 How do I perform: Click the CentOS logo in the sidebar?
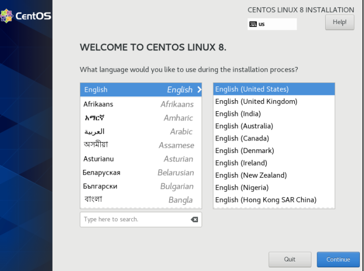click(x=26, y=16)
